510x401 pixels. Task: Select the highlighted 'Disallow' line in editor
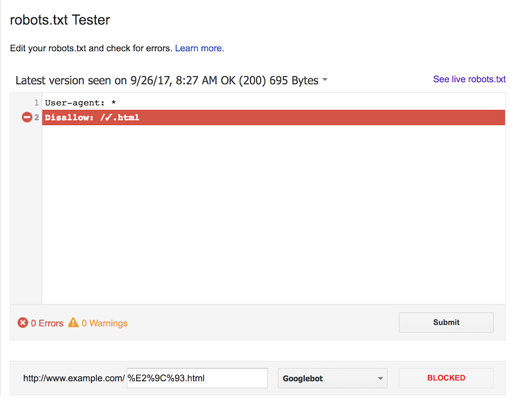tap(273, 118)
